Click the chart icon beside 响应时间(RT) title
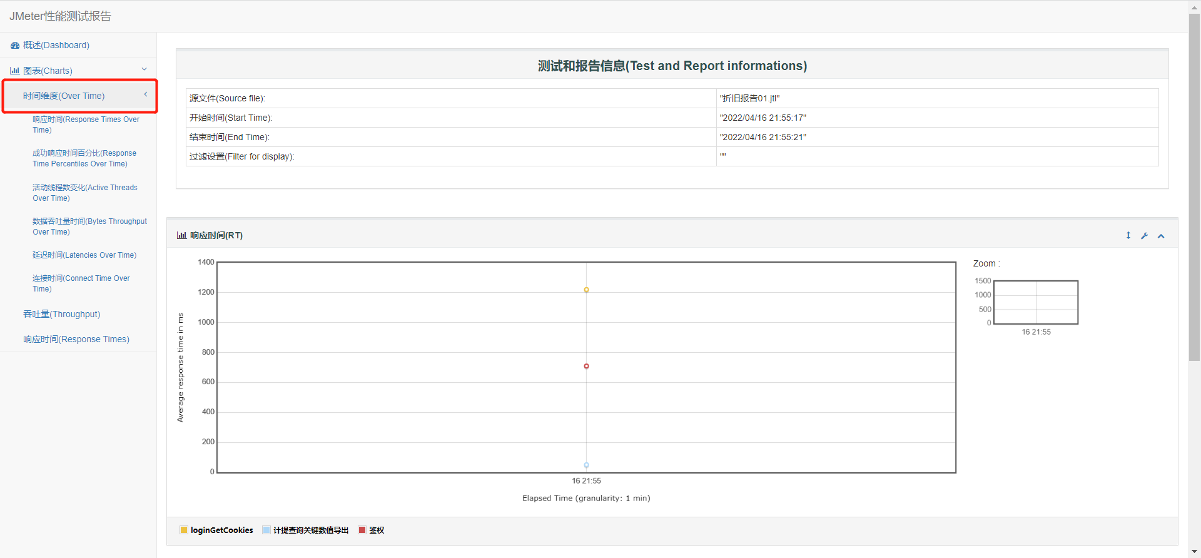Viewport: 1201px width, 558px height. (x=181, y=235)
